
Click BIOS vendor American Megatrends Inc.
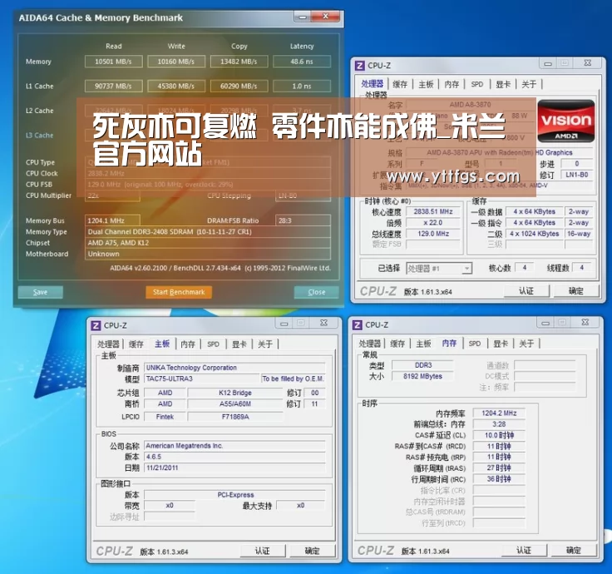[234, 446]
